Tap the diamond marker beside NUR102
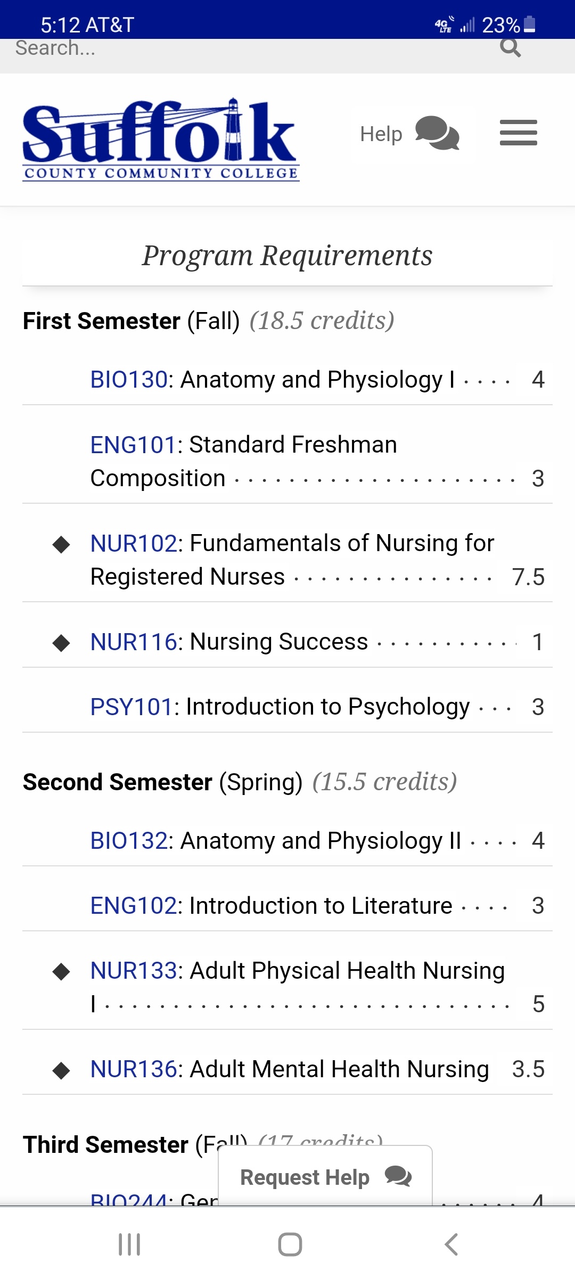Viewport: 575px width, 1278px height. pos(61,544)
